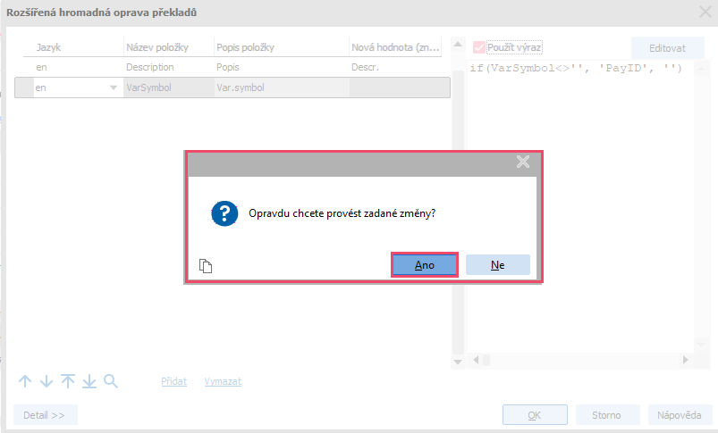
Task: Click the blue question mark icon
Action: (223, 213)
